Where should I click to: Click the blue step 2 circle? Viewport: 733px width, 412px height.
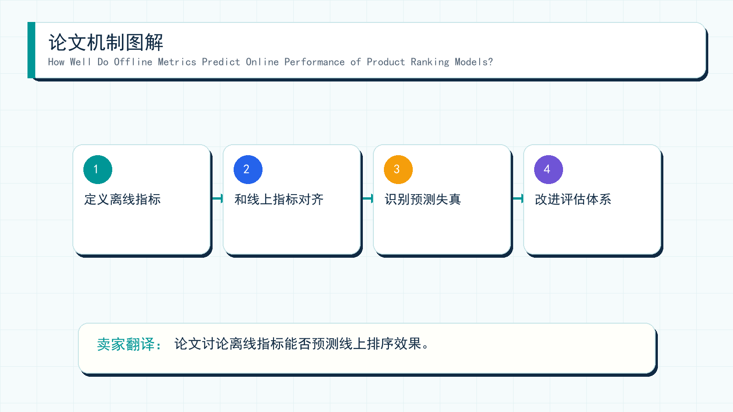[248, 169]
